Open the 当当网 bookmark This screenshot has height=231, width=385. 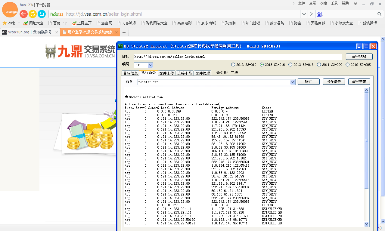point(104,23)
